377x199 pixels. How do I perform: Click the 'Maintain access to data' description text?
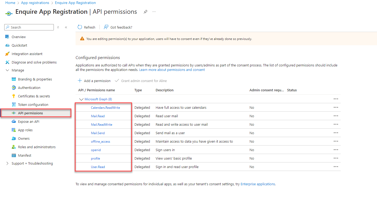click(194, 141)
